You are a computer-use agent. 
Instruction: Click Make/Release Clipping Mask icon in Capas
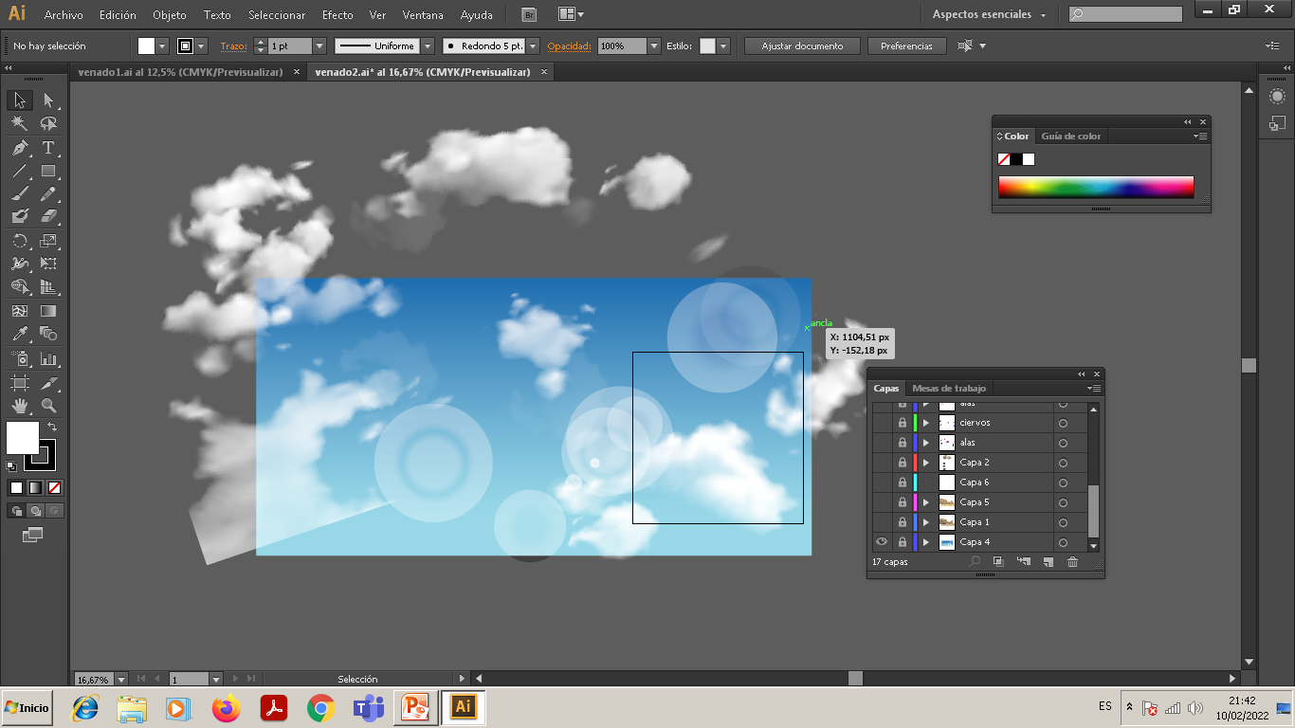pyautogui.click(x=998, y=562)
